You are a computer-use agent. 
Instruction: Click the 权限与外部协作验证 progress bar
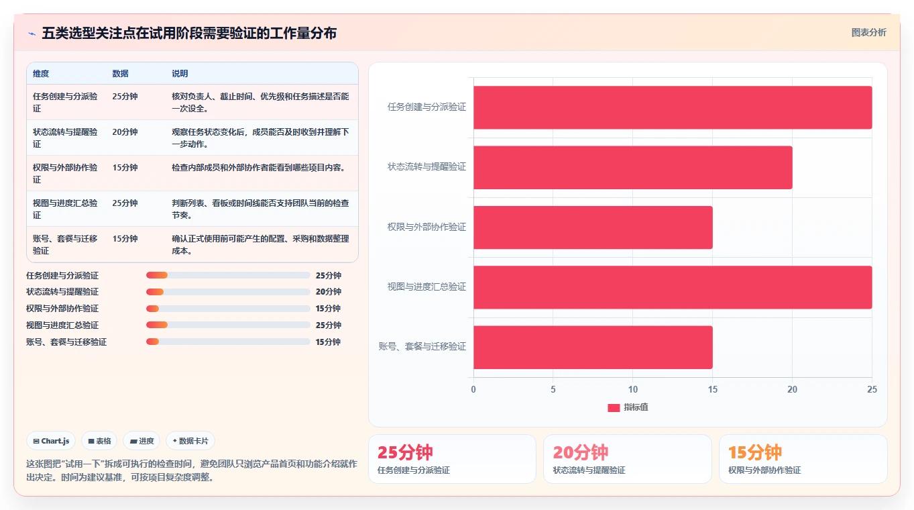(x=228, y=308)
